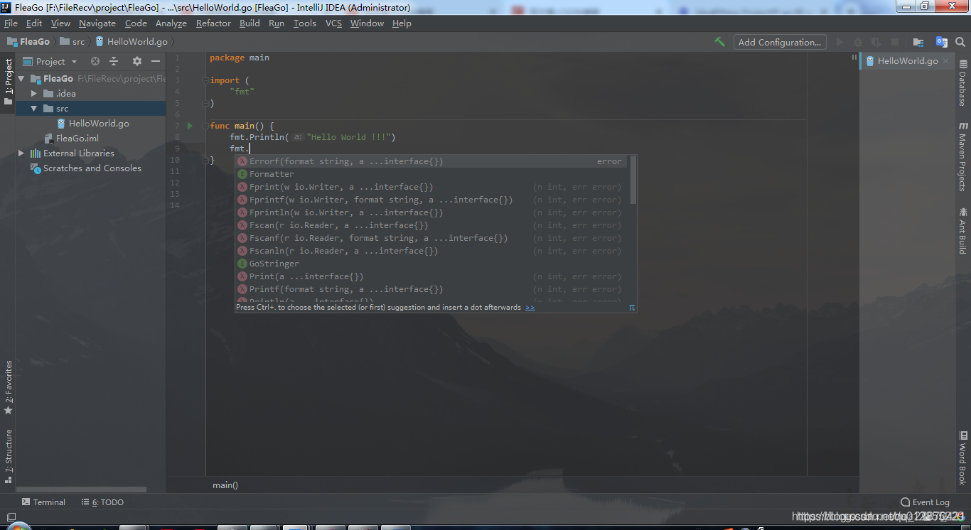
Task: Fold the import block in gutter
Action: (x=205, y=80)
